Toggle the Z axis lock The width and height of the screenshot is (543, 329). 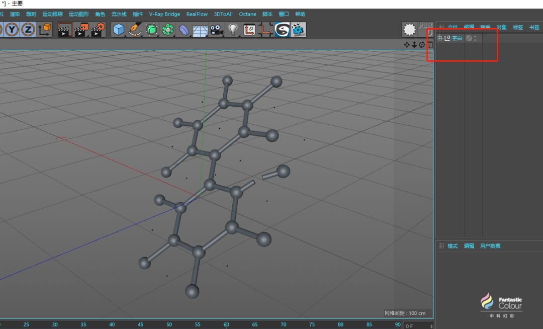click(28, 30)
